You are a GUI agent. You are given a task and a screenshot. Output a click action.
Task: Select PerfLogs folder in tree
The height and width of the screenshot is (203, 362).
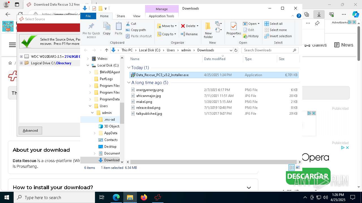click(x=106, y=79)
